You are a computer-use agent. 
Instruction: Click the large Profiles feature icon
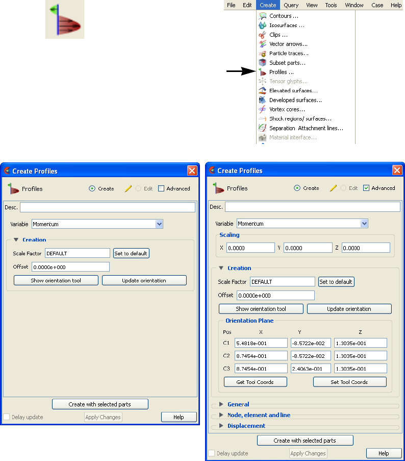[x=65, y=19]
